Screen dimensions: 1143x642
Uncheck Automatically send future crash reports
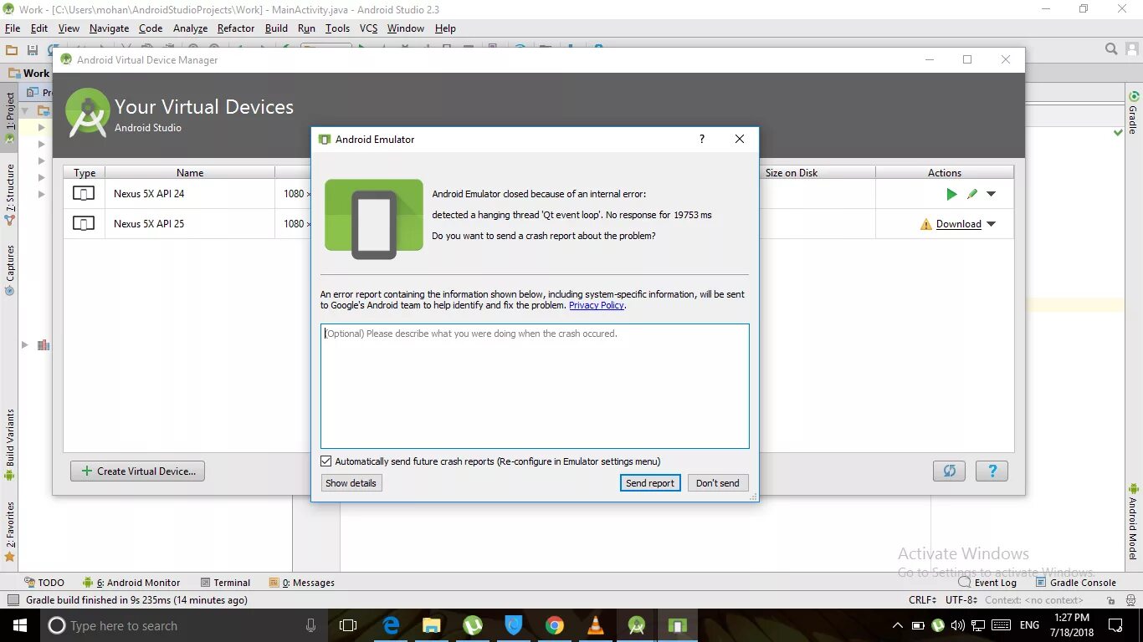[326, 461]
